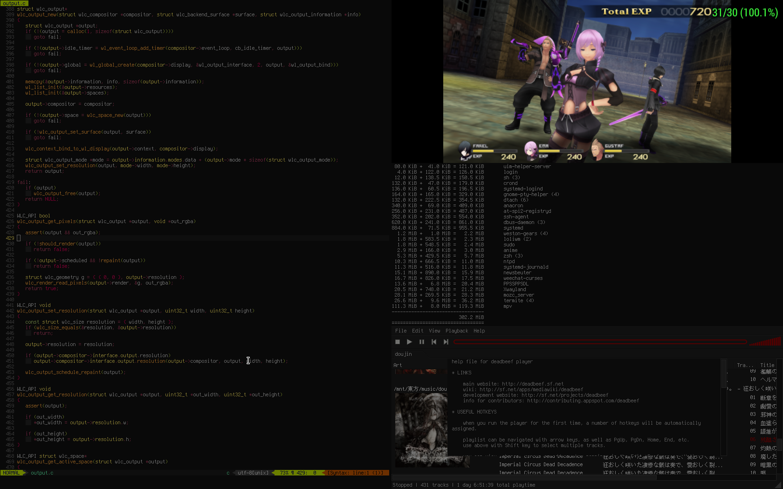Image resolution: width=783 pixels, height=489 pixels.
Task: Click the playlist horizontal scrollbar
Action: pos(584,477)
